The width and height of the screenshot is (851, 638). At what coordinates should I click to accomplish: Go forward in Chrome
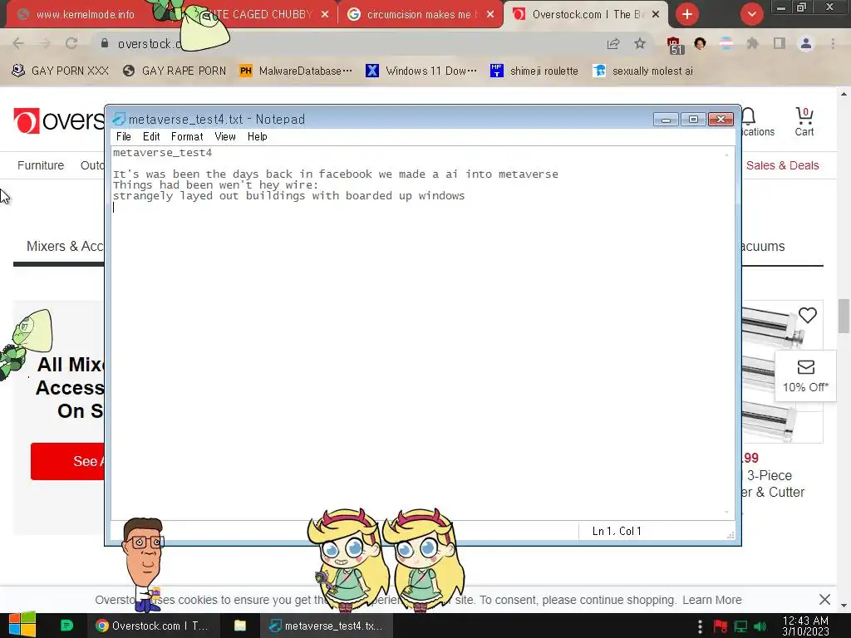[x=45, y=43]
